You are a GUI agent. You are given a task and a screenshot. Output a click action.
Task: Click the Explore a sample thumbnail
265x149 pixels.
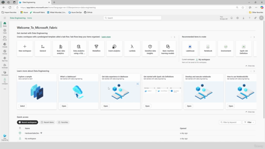tap(37, 92)
